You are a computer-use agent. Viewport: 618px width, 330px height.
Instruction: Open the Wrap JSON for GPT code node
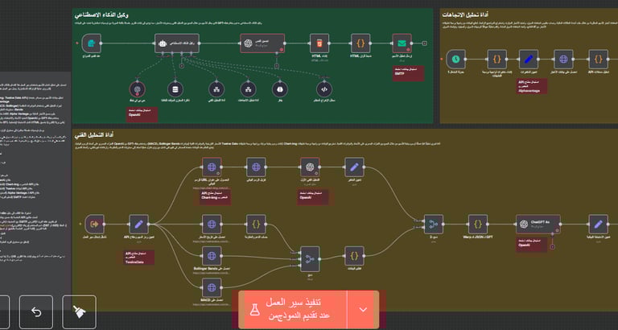(478, 225)
